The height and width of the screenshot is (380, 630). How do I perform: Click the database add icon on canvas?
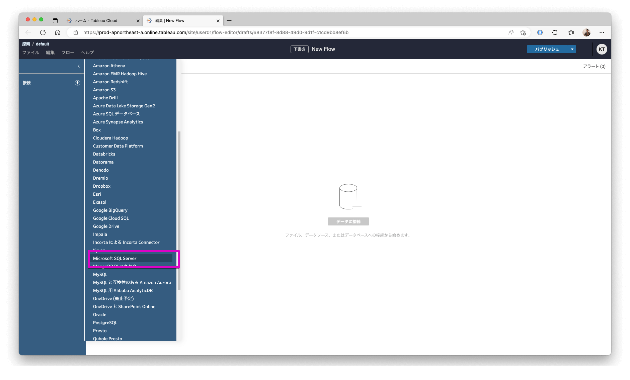click(x=350, y=197)
